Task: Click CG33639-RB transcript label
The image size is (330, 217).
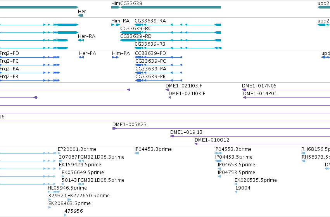Action: [x=150, y=44]
